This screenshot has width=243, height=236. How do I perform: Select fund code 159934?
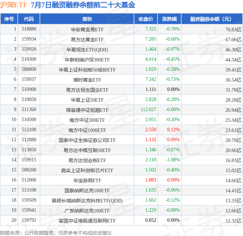(x=29, y=39)
